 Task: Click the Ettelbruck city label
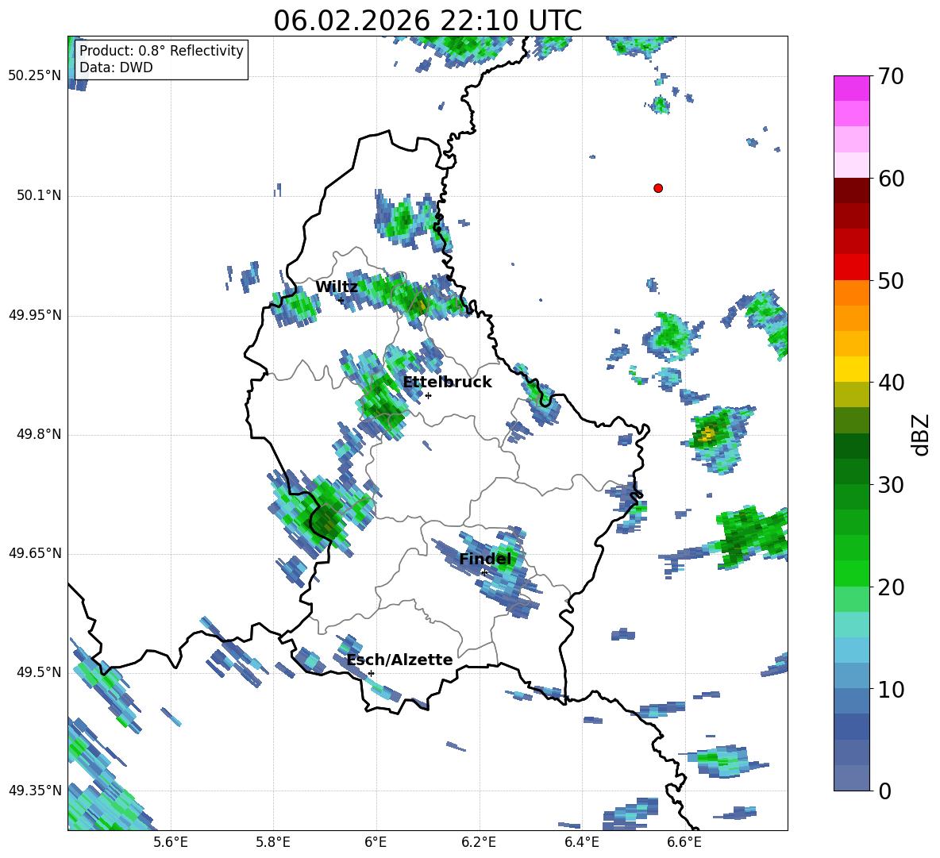[x=447, y=383]
